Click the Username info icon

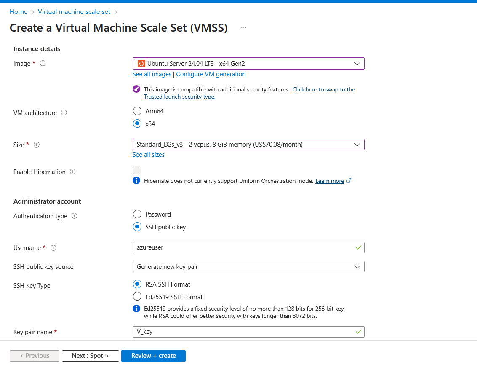point(53,248)
